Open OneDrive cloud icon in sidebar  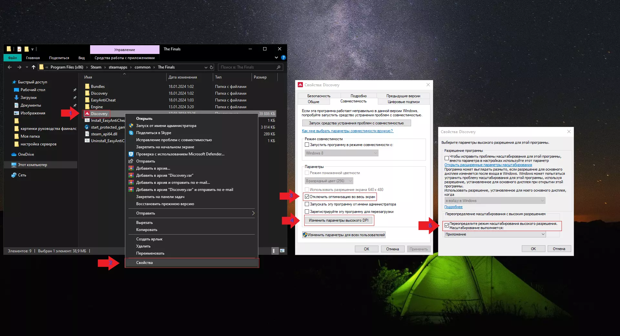tap(14, 154)
